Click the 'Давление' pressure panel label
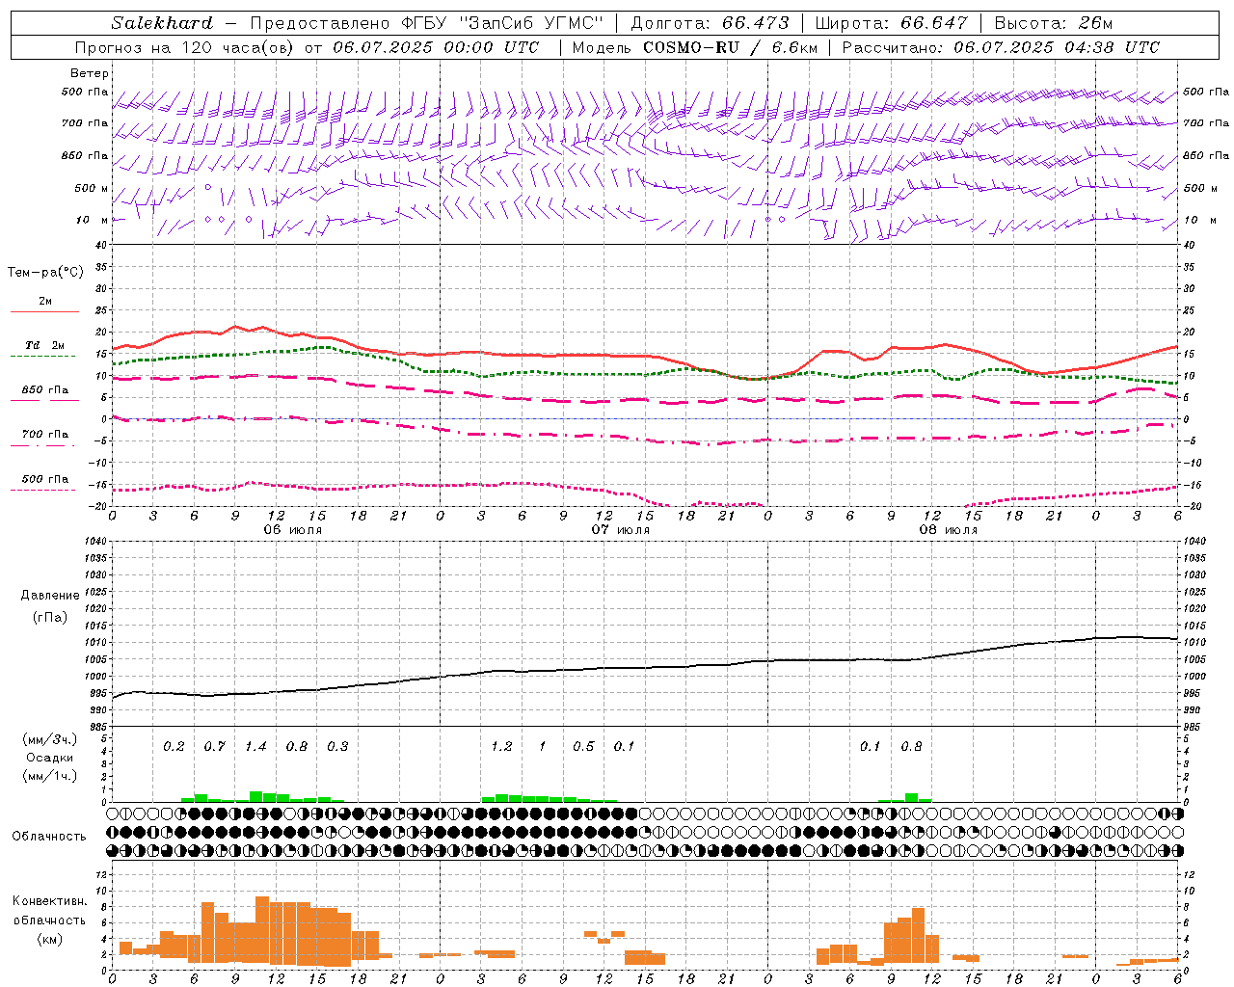Screen dimensions: 1234x987 click(50, 596)
